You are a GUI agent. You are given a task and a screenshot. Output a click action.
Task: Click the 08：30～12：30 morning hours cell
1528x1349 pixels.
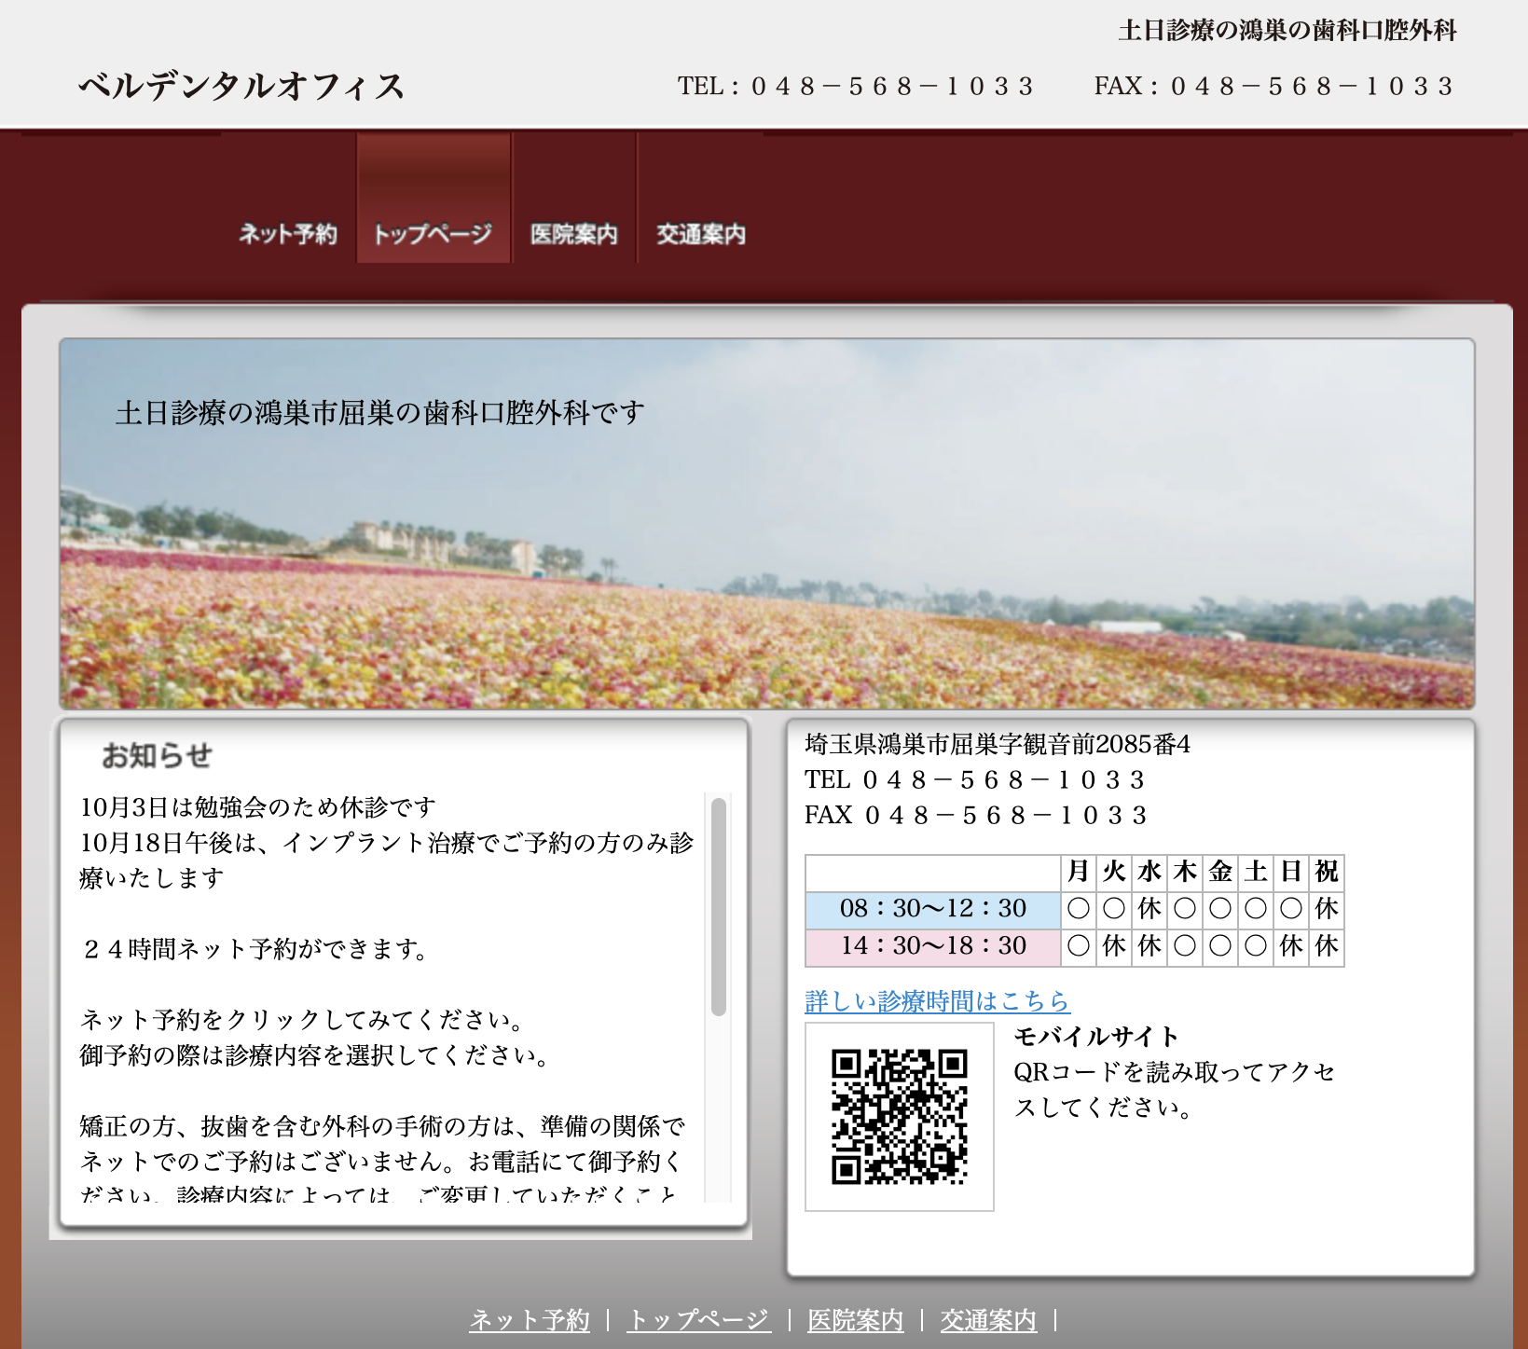point(932,909)
